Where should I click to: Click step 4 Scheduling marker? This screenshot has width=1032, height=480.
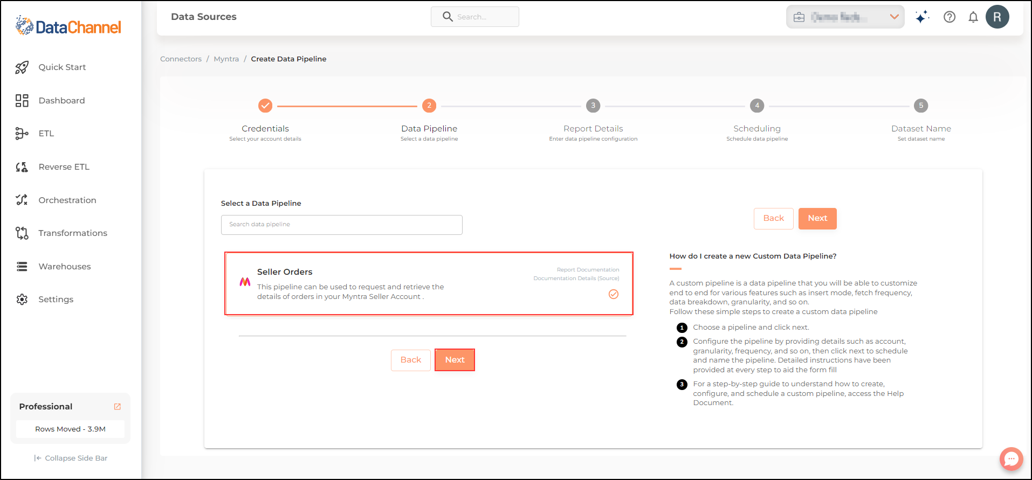click(x=757, y=106)
